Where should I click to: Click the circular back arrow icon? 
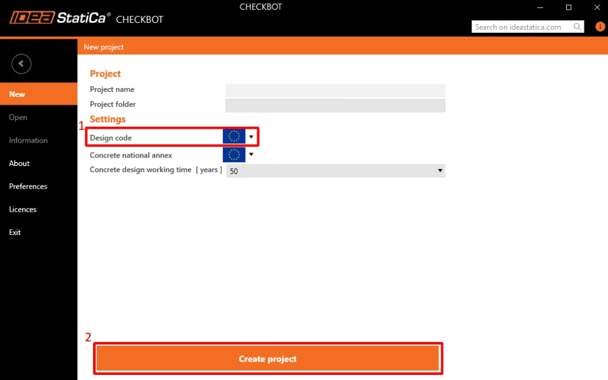coord(22,63)
